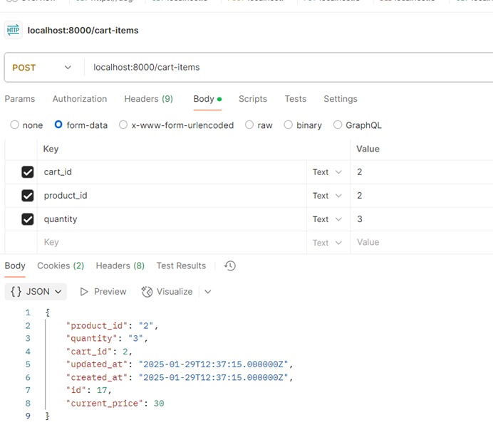Uncheck the cart_id row checkbox
Viewport: 493px width, 447px height.
coord(28,172)
